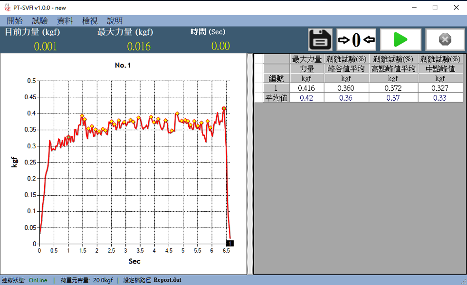The height and width of the screenshot is (285, 467).
Task: Select the 0.416 max force cell
Action: (x=307, y=88)
